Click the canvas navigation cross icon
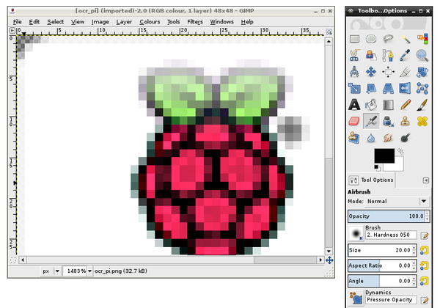The width and height of the screenshot is (440, 308). tap(329, 260)
